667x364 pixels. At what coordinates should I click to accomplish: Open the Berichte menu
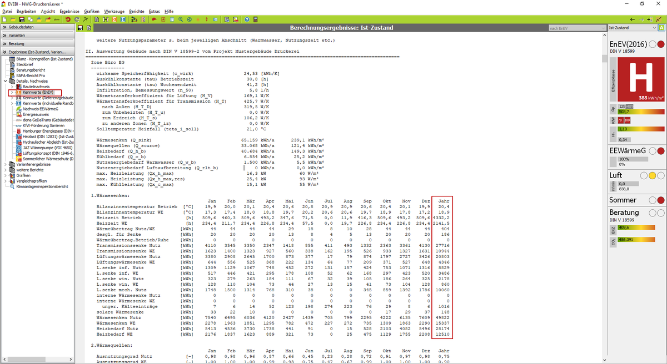[x=137, y=11]
